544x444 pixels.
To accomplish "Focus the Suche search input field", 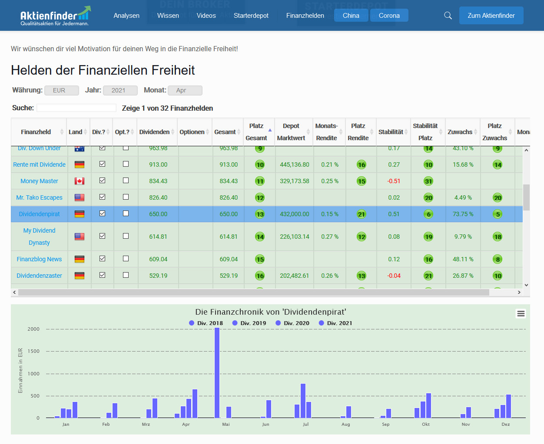I will pyautogui.click(x=76, y=108).
